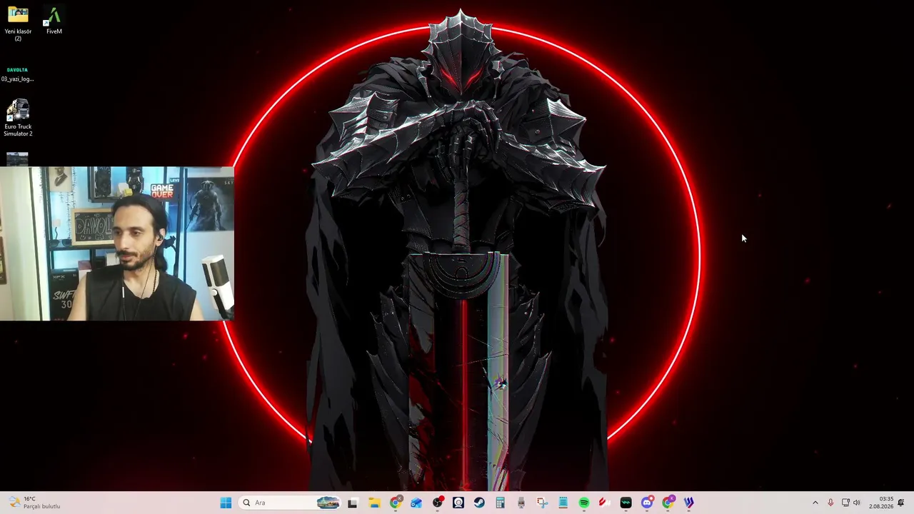Select the 03_yazi_log desktop file
The height and width of the screenshot is (514, 914).
tap(18, 74)
